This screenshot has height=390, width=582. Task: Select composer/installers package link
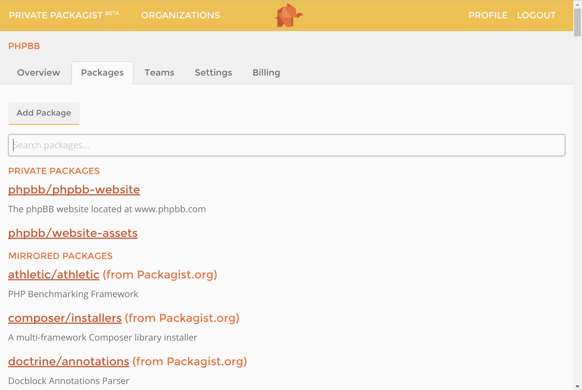64,318
